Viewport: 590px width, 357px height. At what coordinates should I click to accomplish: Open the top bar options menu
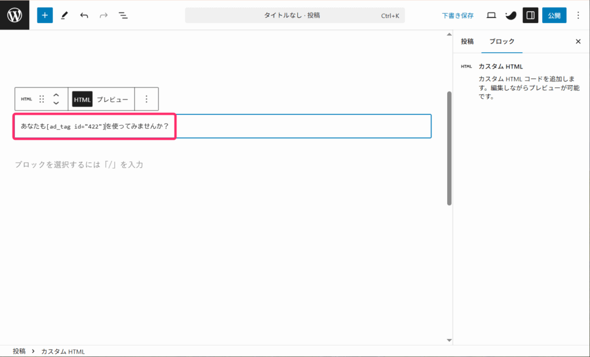point(578,16)
